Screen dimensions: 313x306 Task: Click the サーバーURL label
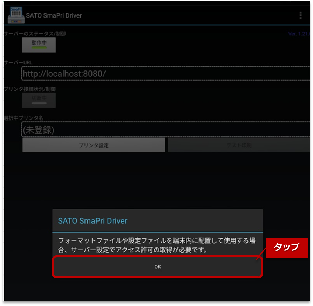point(18,62)
